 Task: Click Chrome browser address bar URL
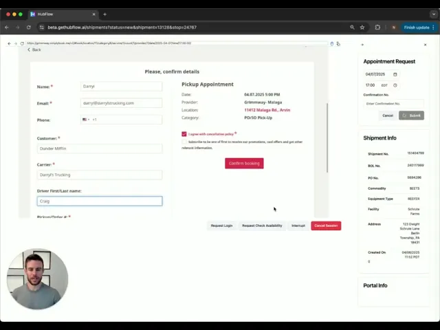tap(122, 27)
